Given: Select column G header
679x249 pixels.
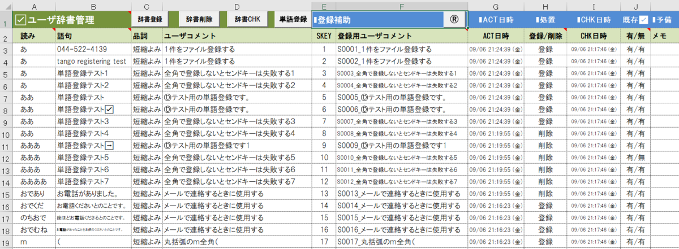Looking at the screenshot, I should click(496, 6).
